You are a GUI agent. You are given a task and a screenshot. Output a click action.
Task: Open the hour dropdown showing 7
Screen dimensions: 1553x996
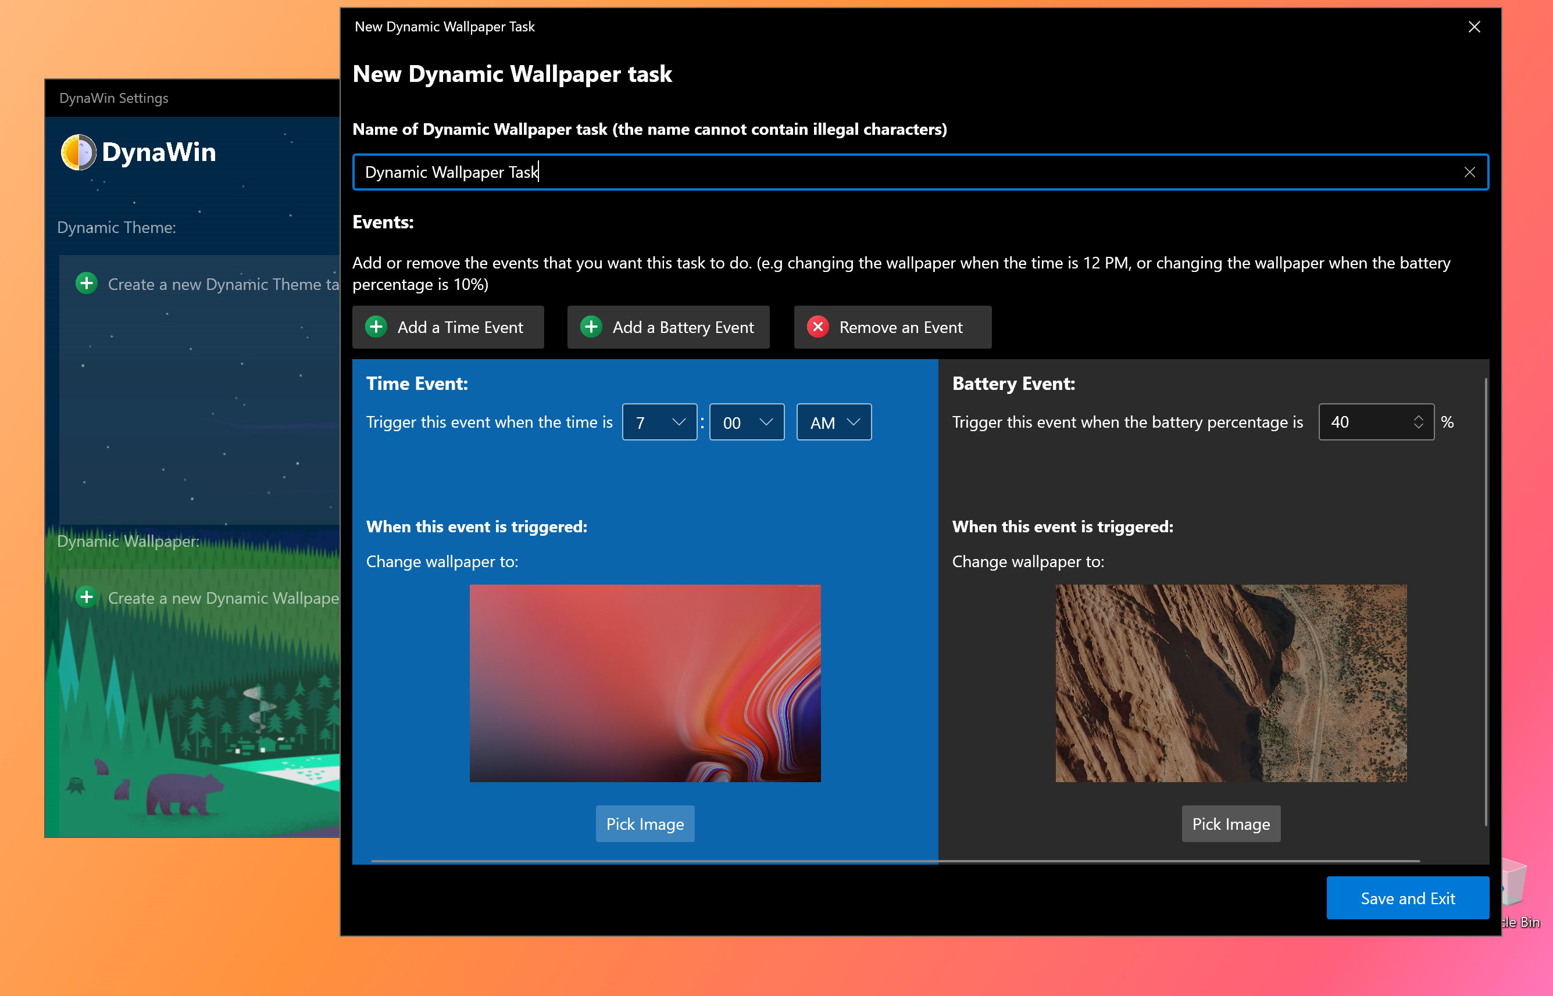[x=659, y=422]
